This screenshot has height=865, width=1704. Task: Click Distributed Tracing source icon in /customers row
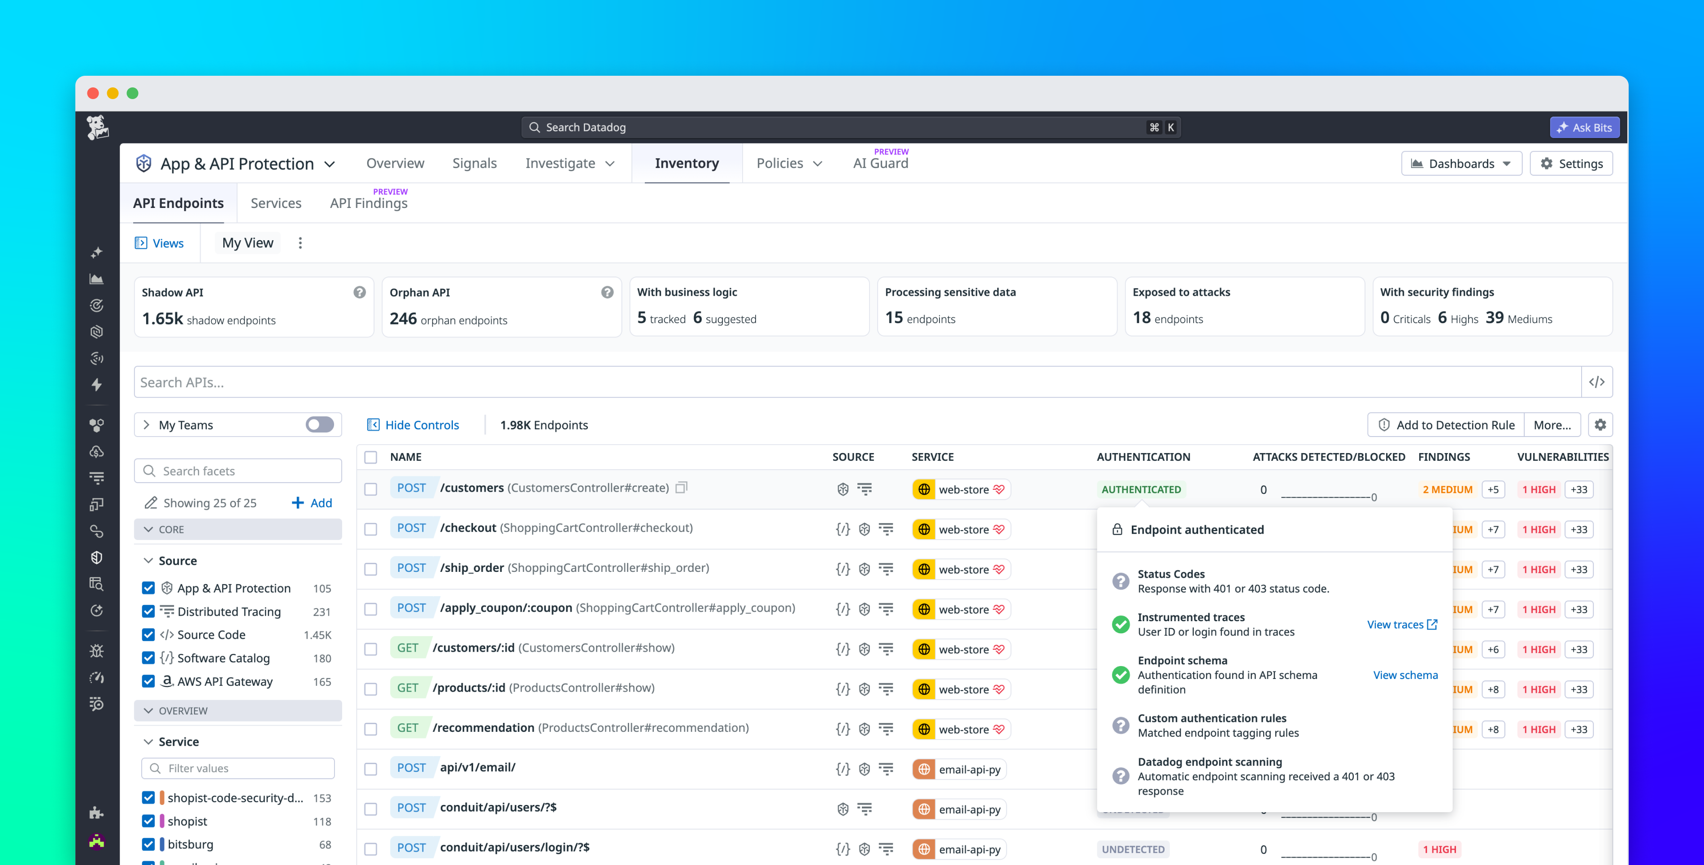(865, 489)
